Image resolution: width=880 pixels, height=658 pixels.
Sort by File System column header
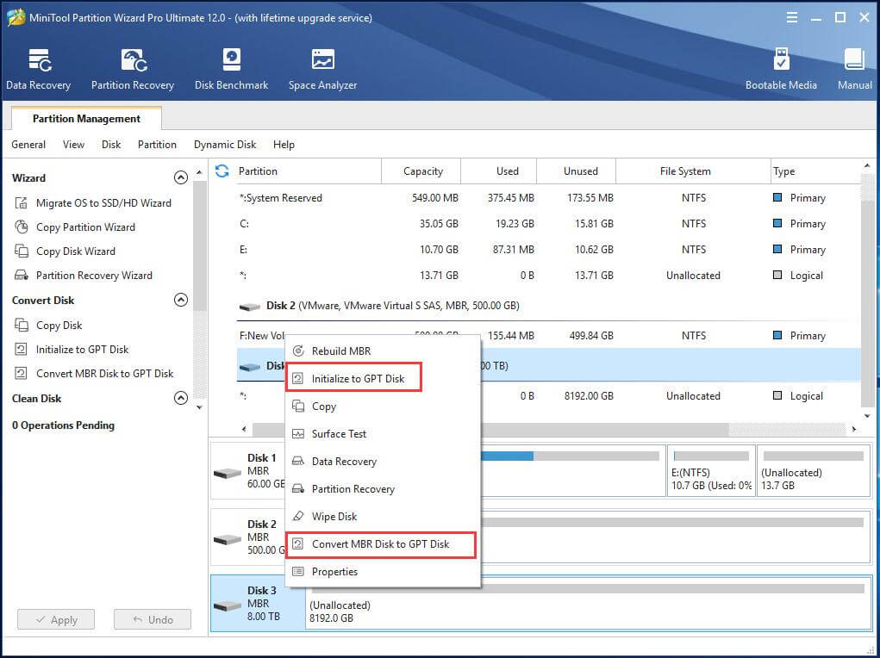(694, 171)
